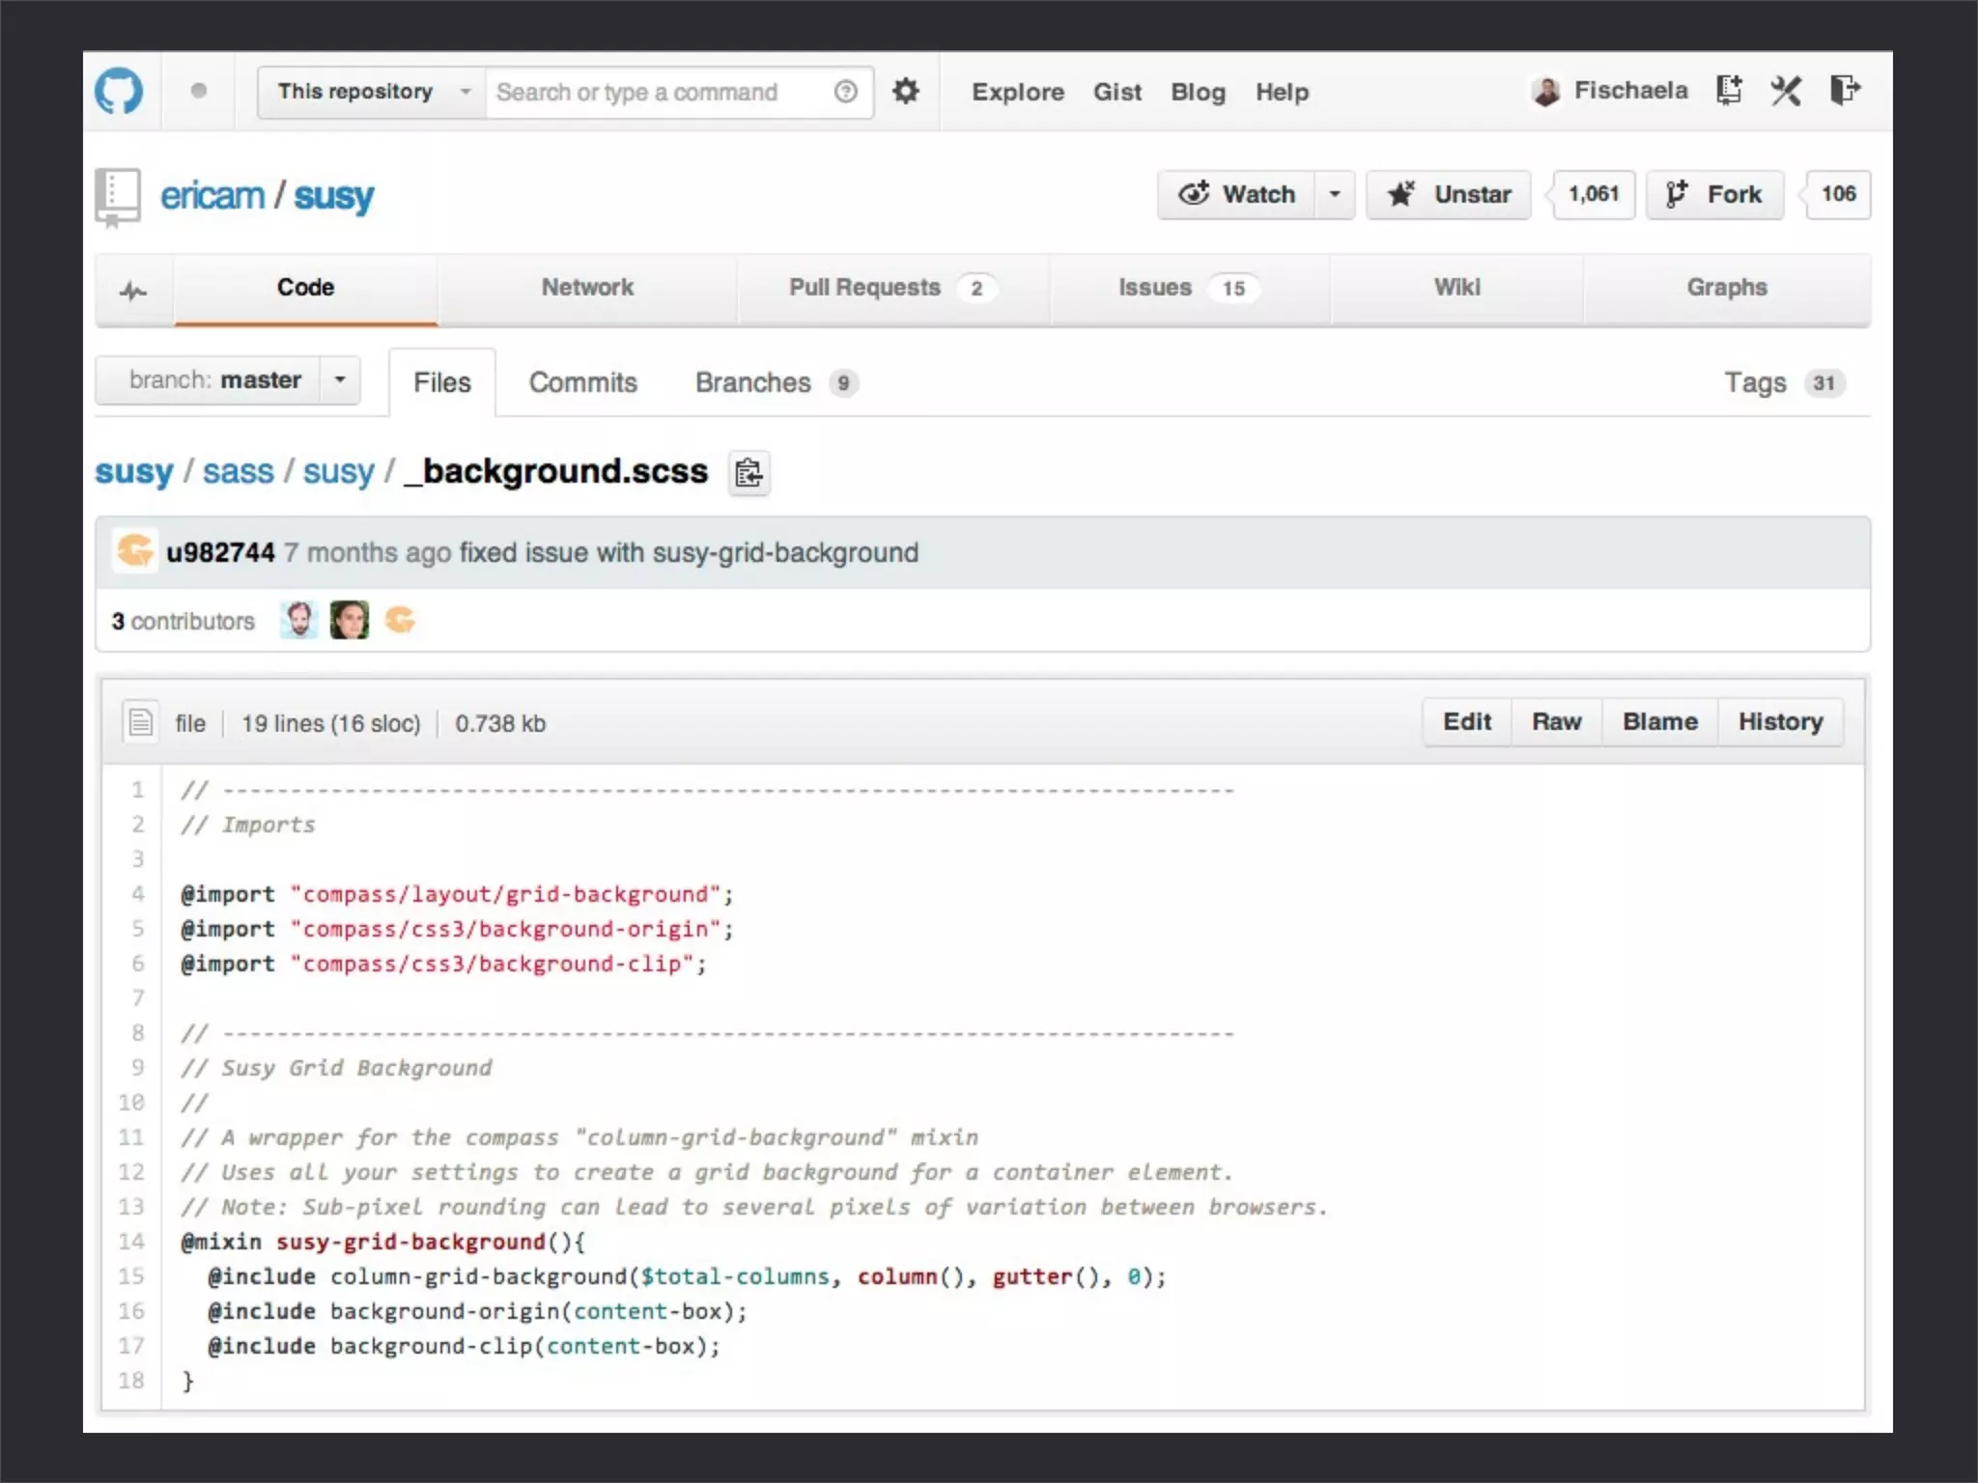The height and width of the screenshot is (1483, 1978).
Task: Click the Fork button
Action: click(1714, 195)
